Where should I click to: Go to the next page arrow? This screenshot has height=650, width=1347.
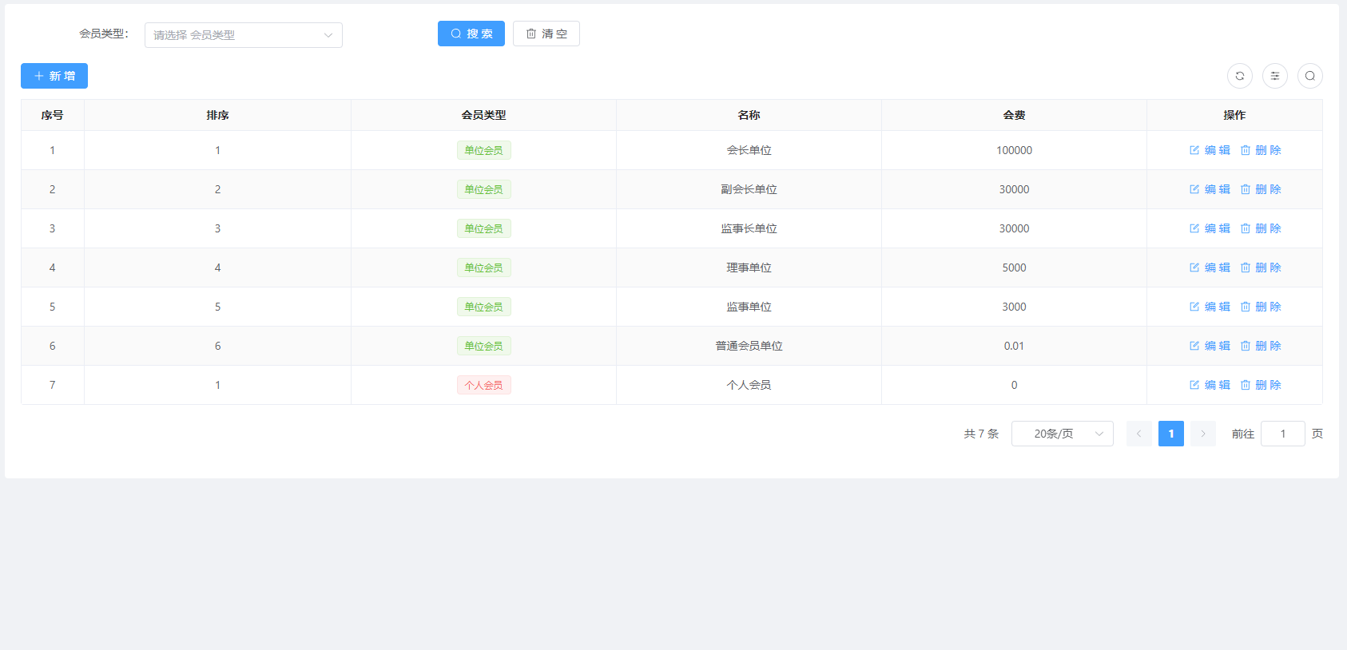(1202, 434)
